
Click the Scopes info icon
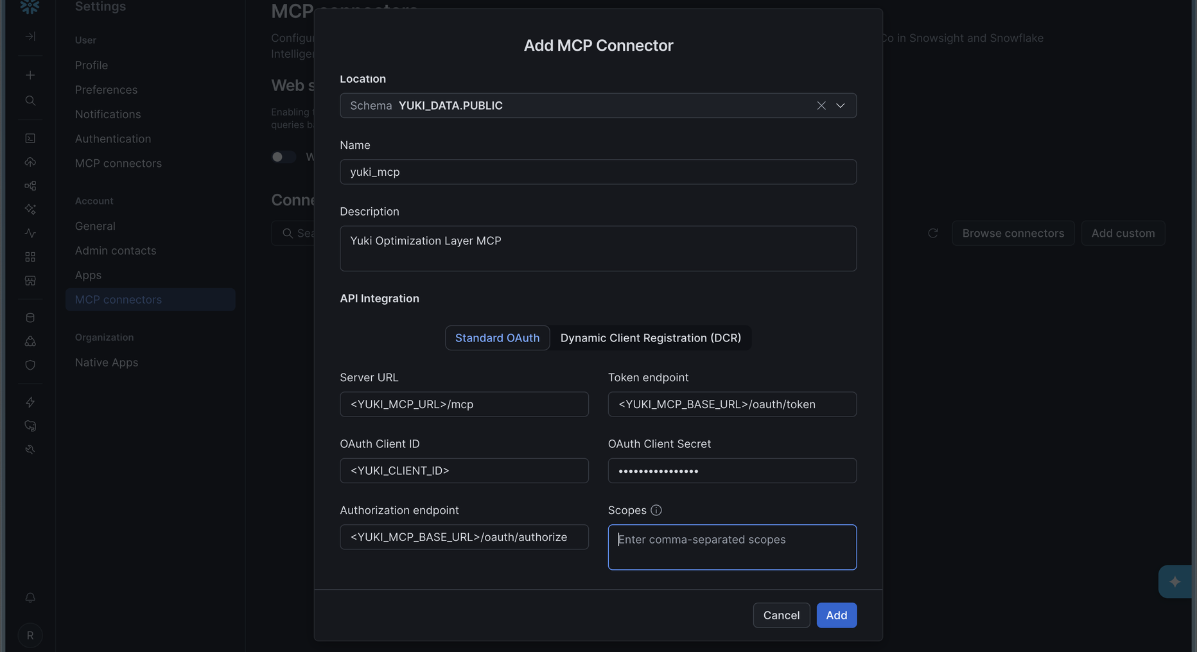[x=656, y=510]
